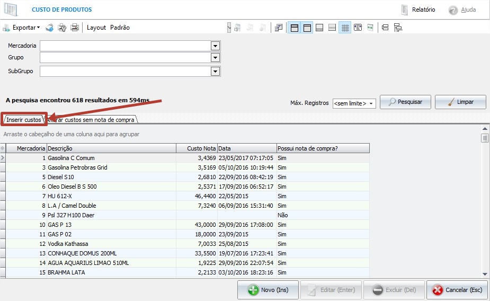Toggle the grid lines icon
The width and height of the screenshot is (490, 301).
click(x=345, y=28)
